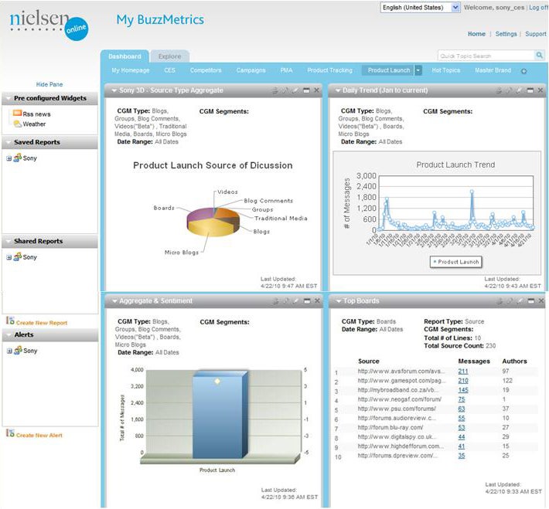The width and height of the screenshot is (549, 509).
Task: Expand the Sony node under Shared Reports
Action: tap(9, 257)
